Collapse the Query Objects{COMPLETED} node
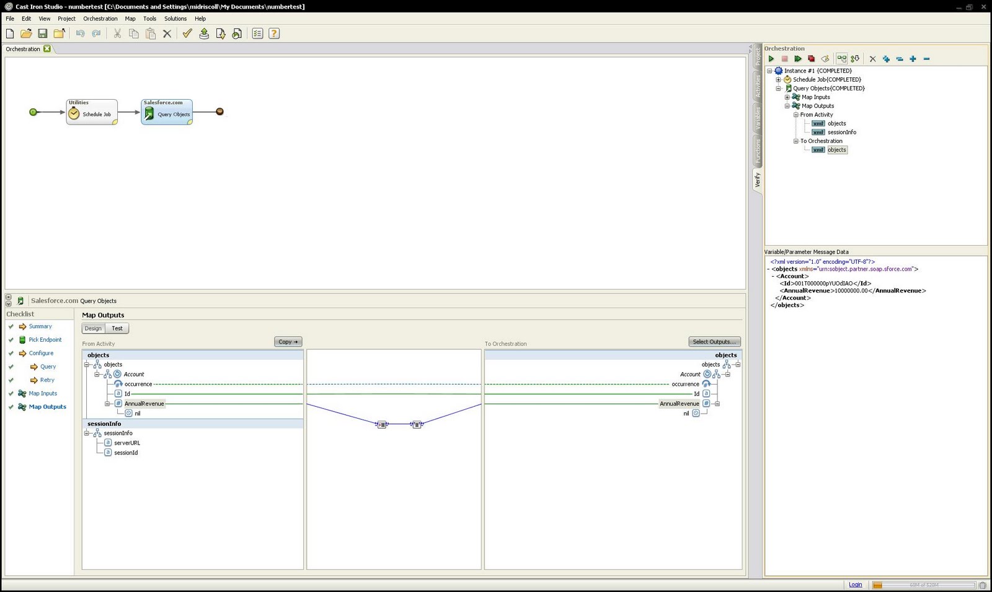Screen dimensions: 992x592 tap(778, 88)
